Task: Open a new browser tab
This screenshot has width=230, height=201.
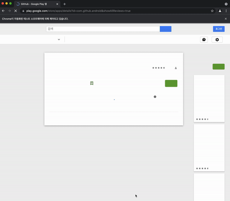Action: [x=64, y=4]
